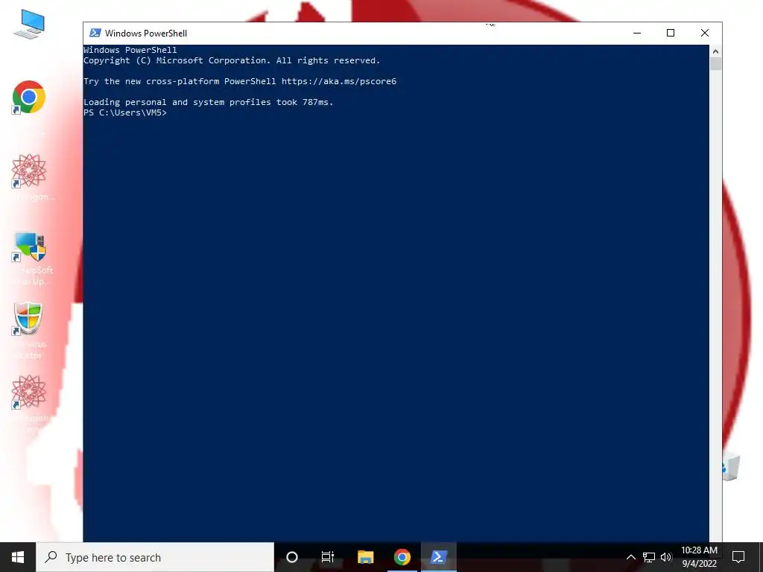Screen dimensions: 763x572
Task: Click the Show desktop strip beside notifications
Action: pos(761,557)
